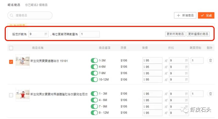Edit discount field for 10-12M row
The height and width of the screenshot is (119, 218).
(x=179, y=80)
